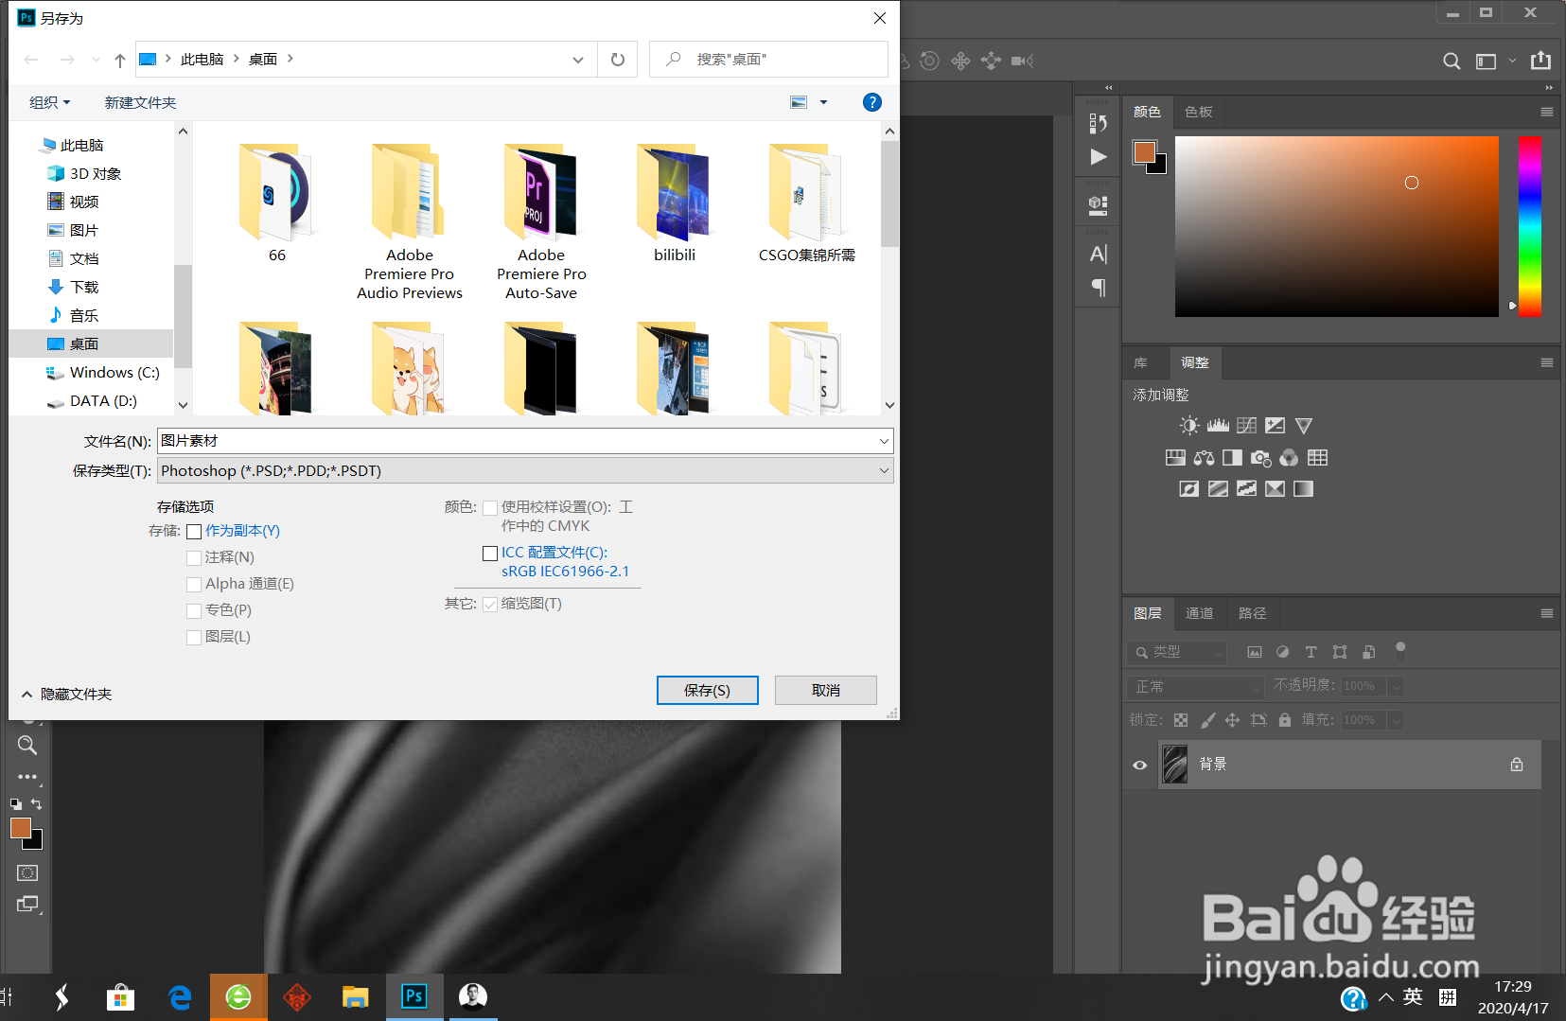Open the Actions panel play icon
This screenshot has width=1566, height=1021.
(1098, 157)
